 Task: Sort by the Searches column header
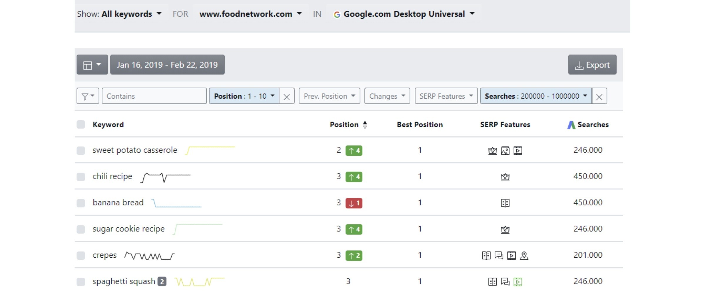(593, 124)
